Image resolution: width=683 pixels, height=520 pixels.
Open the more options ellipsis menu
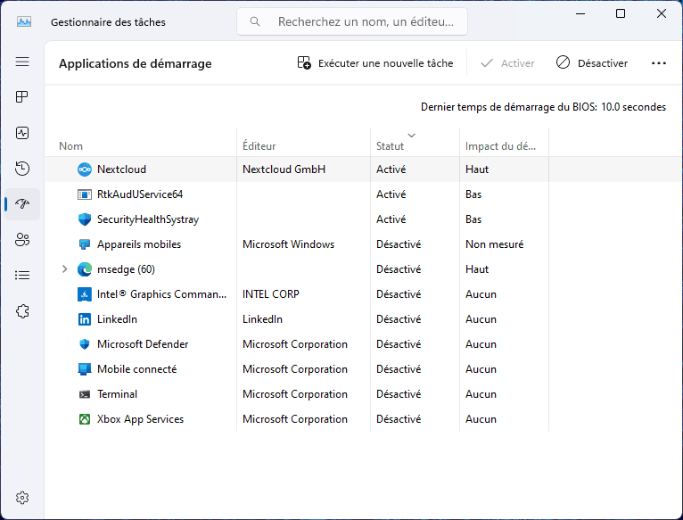click(x=659, y=63)
